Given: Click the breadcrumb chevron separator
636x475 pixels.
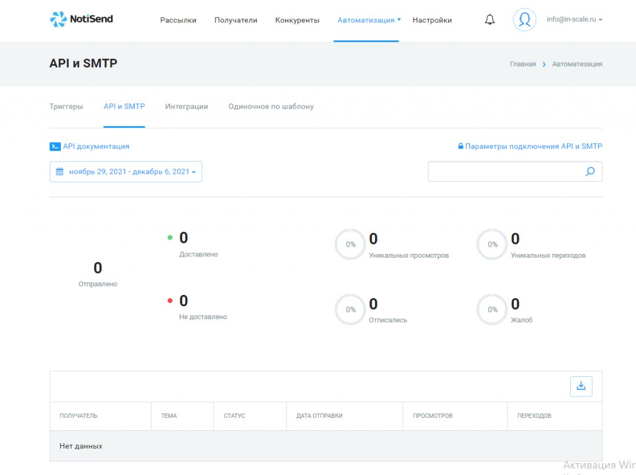Looking at the screenshot, I should click(544, 64).
